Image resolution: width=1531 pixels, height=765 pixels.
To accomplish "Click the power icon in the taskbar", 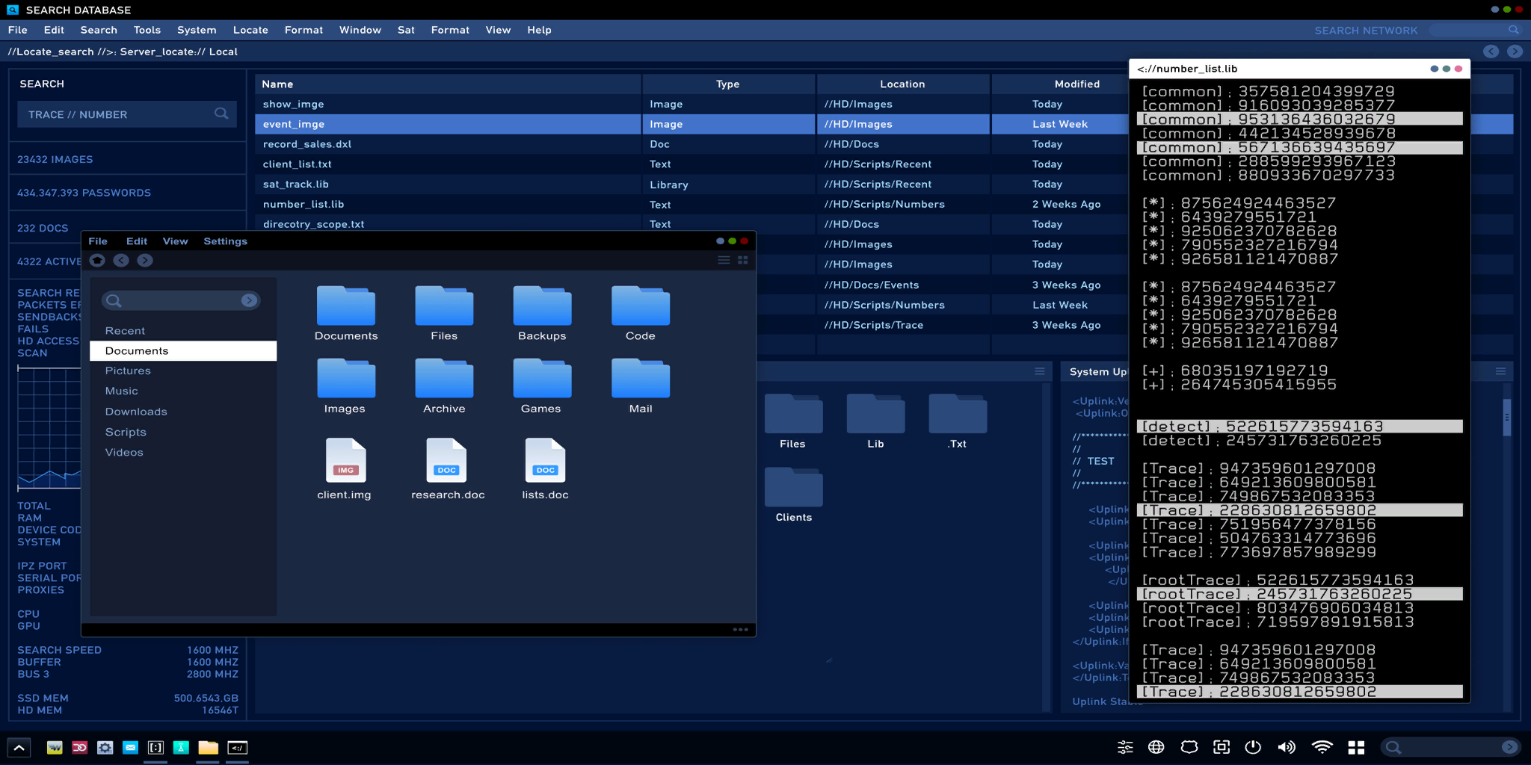I will pyautogui.click(x=1254, y=747).
